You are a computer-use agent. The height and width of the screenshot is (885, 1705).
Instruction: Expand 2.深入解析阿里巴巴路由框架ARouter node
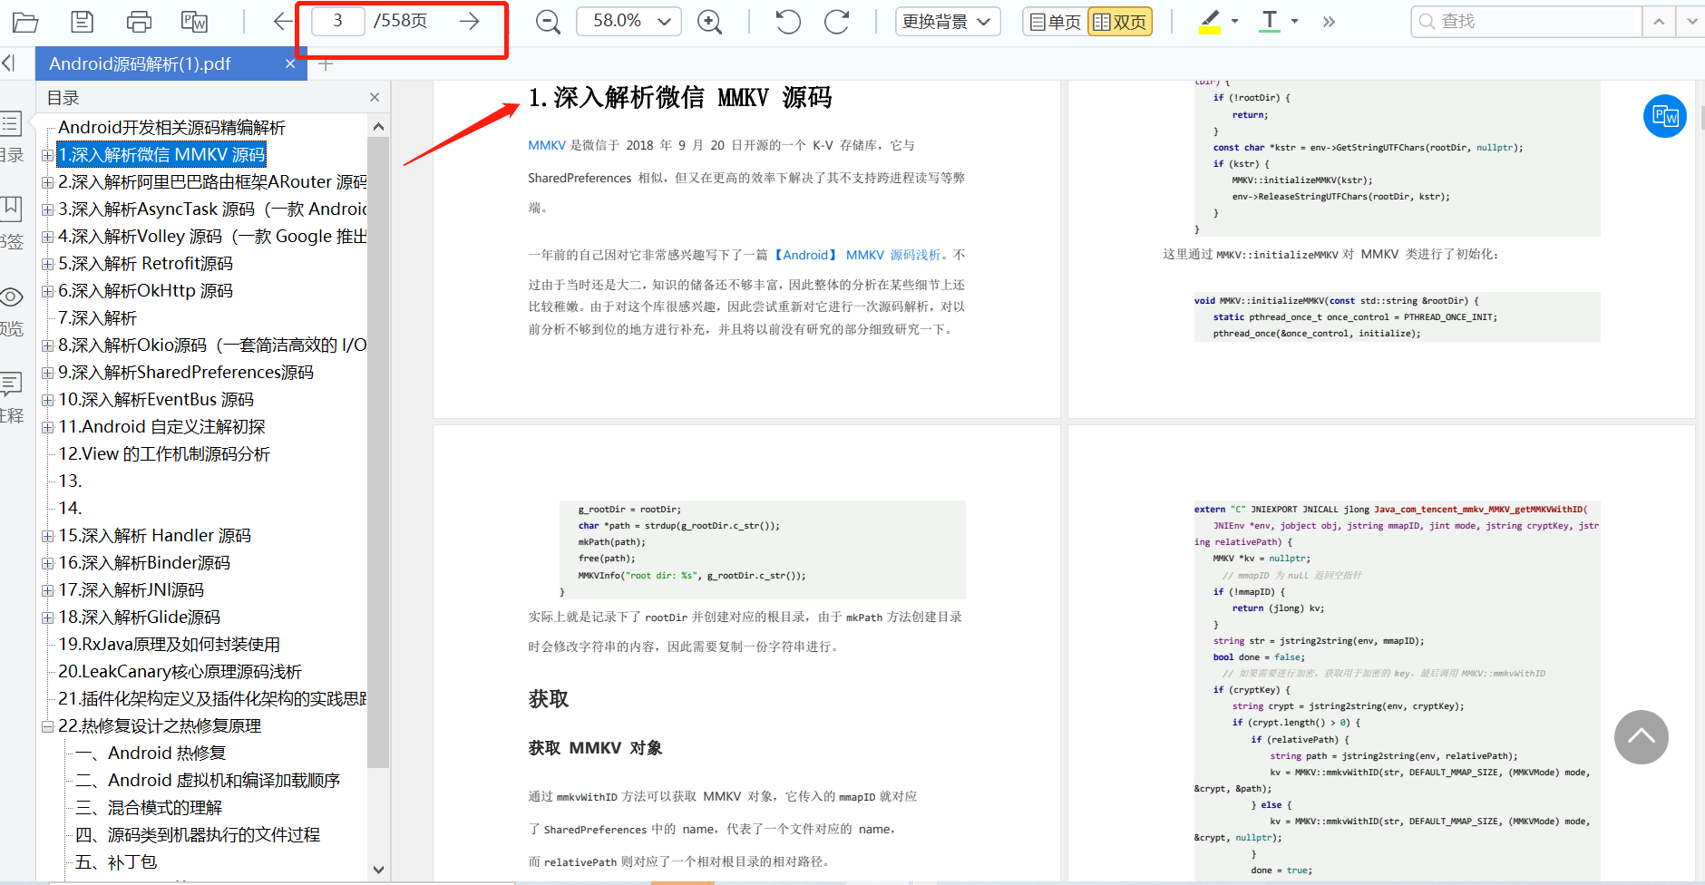coord(47,182)
